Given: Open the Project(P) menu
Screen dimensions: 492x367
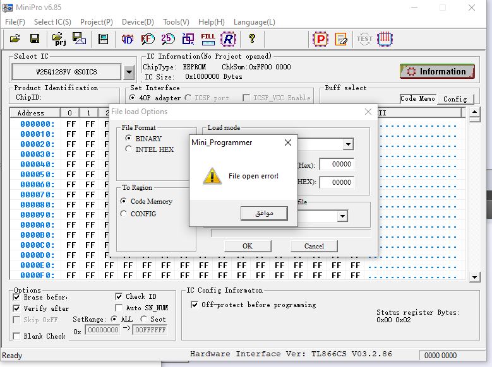Looking at the screenshot, I should 97,22.
